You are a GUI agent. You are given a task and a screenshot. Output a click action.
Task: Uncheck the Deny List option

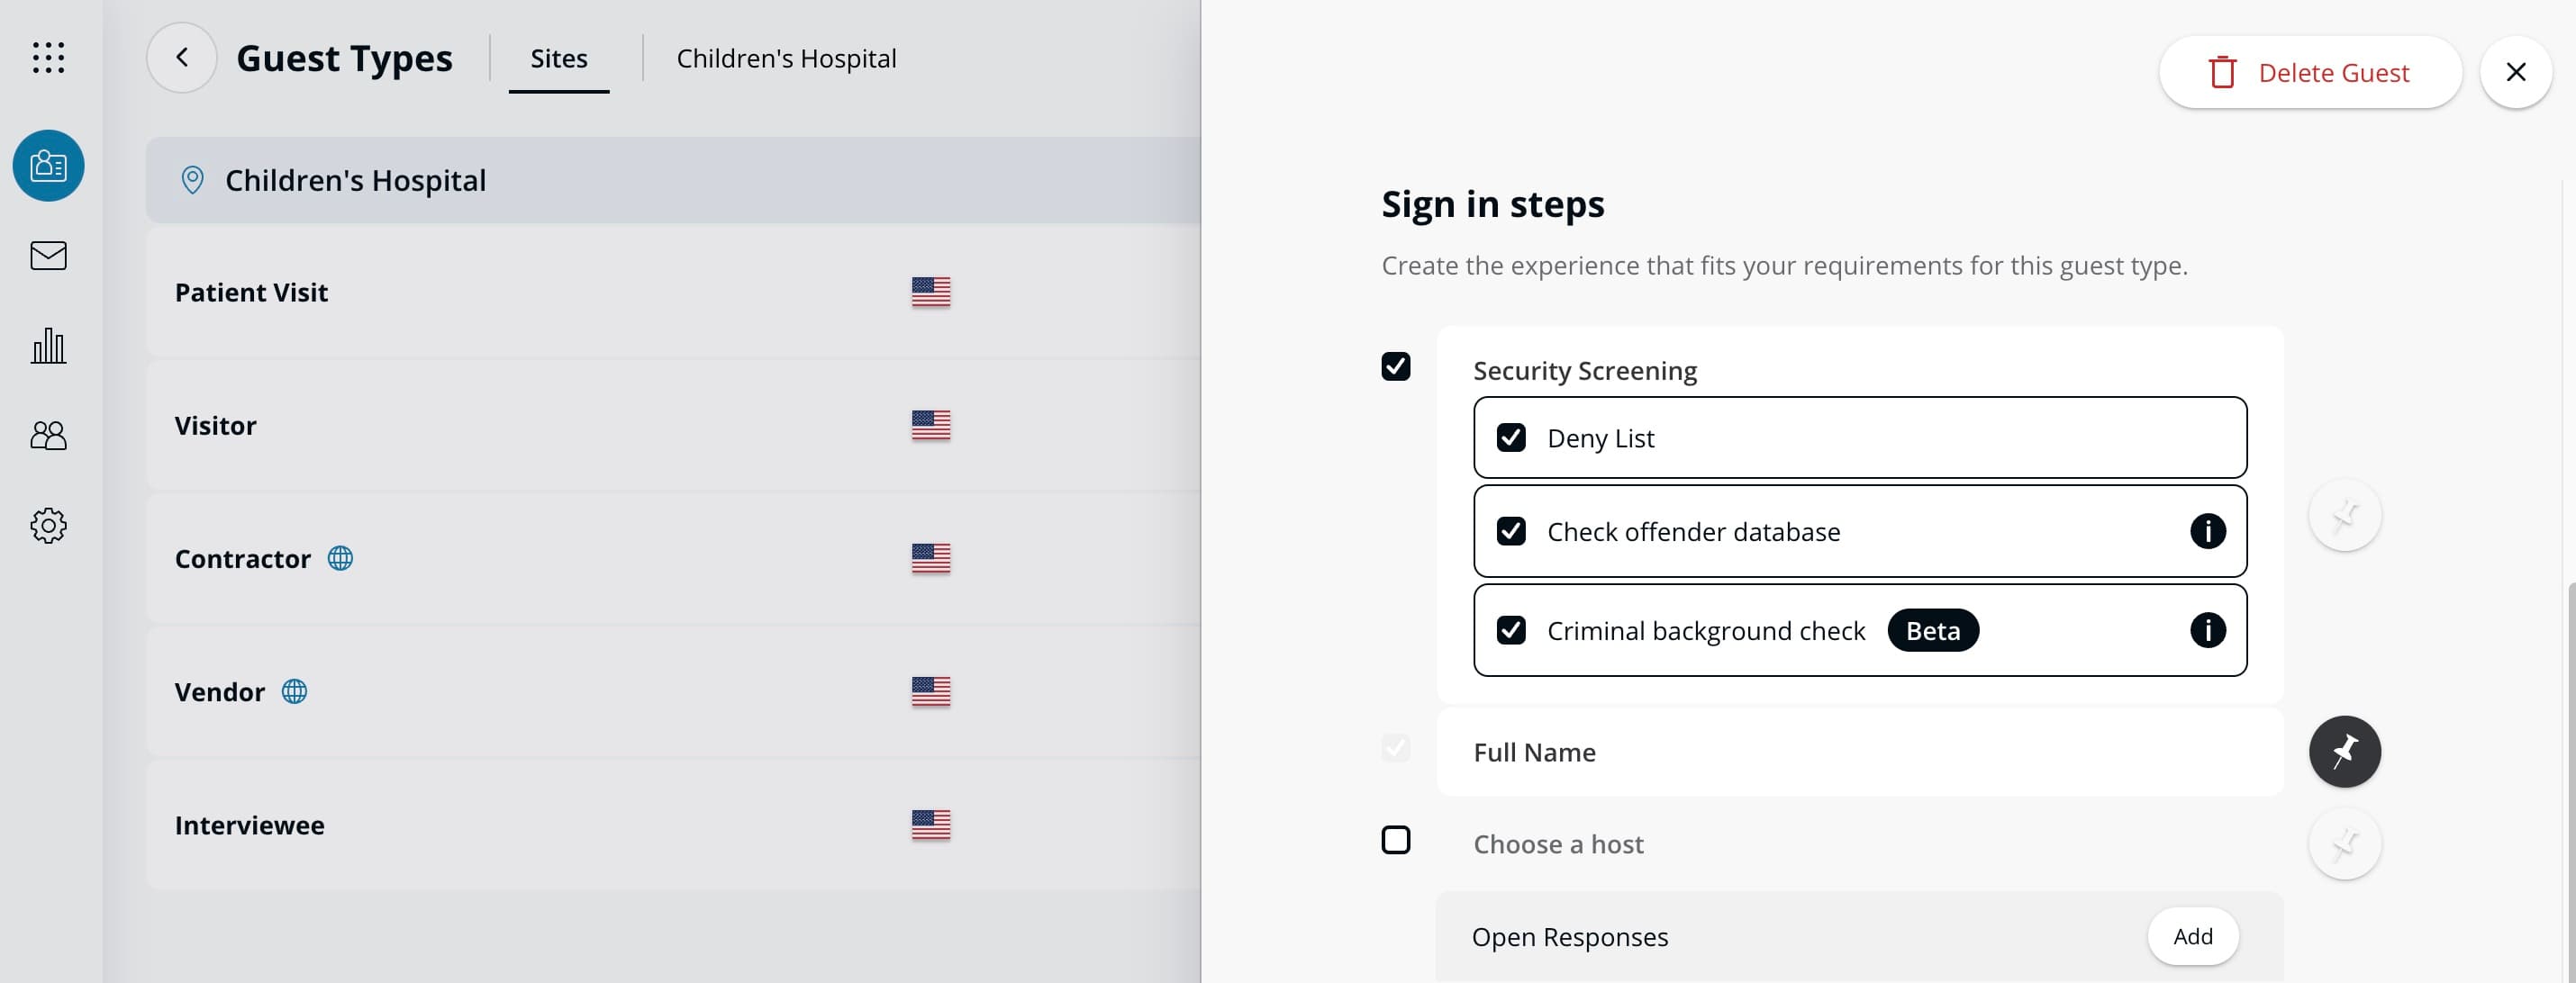point(1510,437)
